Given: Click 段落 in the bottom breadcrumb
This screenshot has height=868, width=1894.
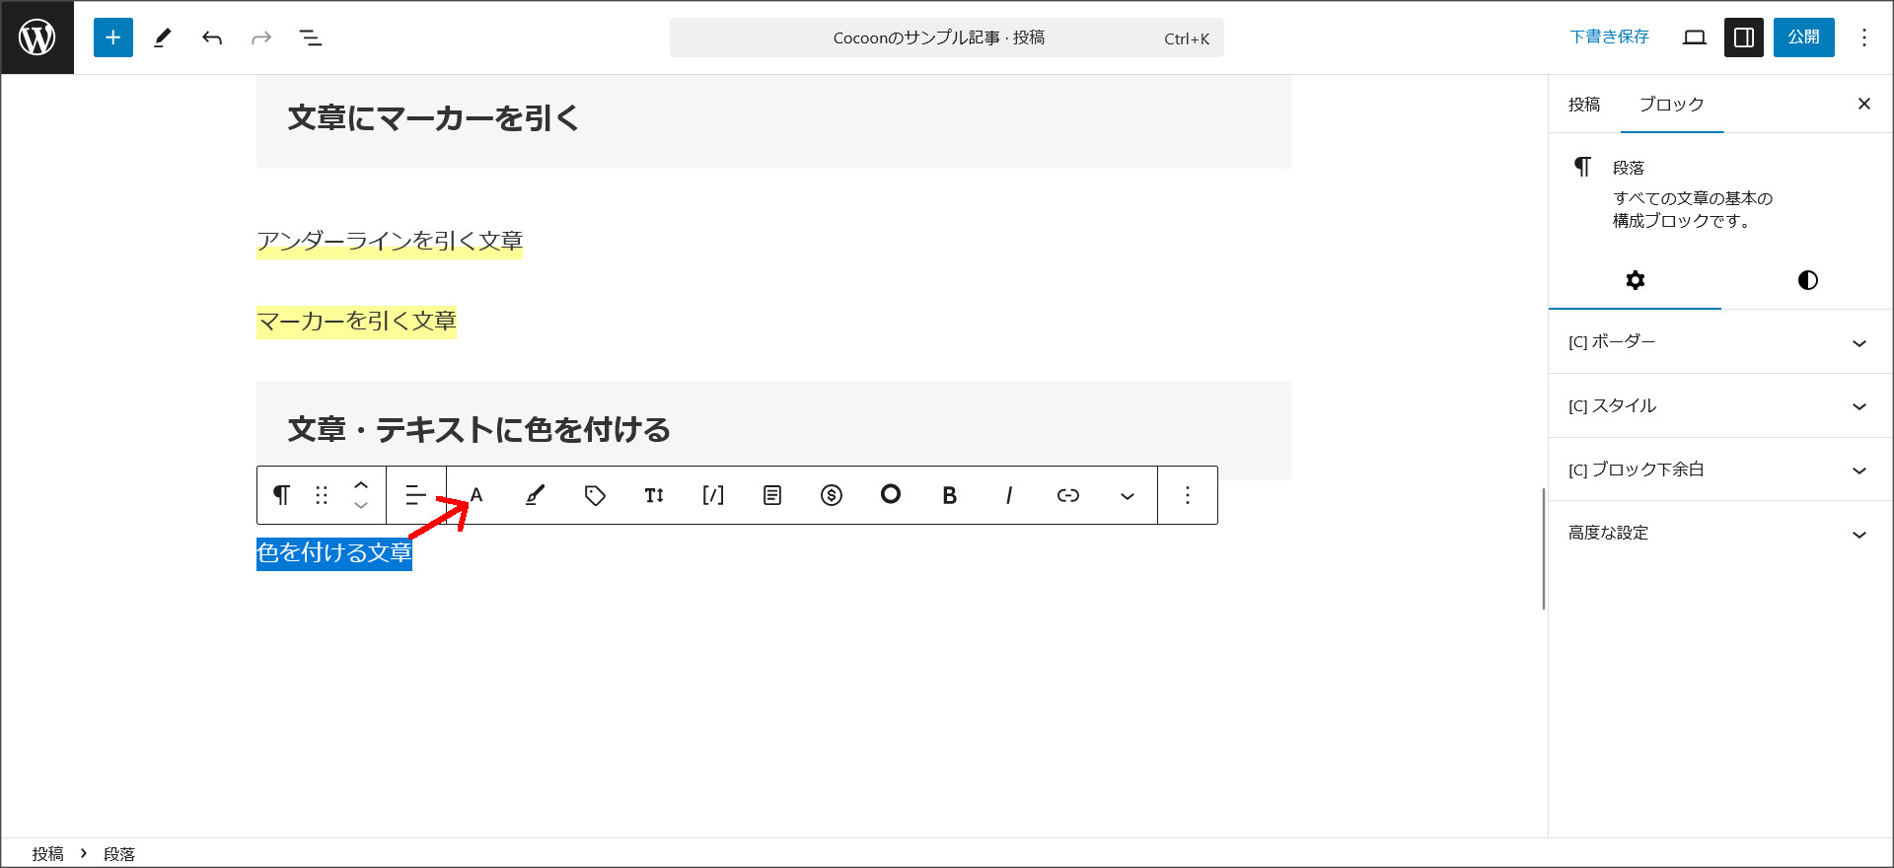Looking at the screenshot, I should (x=119, y=854).
